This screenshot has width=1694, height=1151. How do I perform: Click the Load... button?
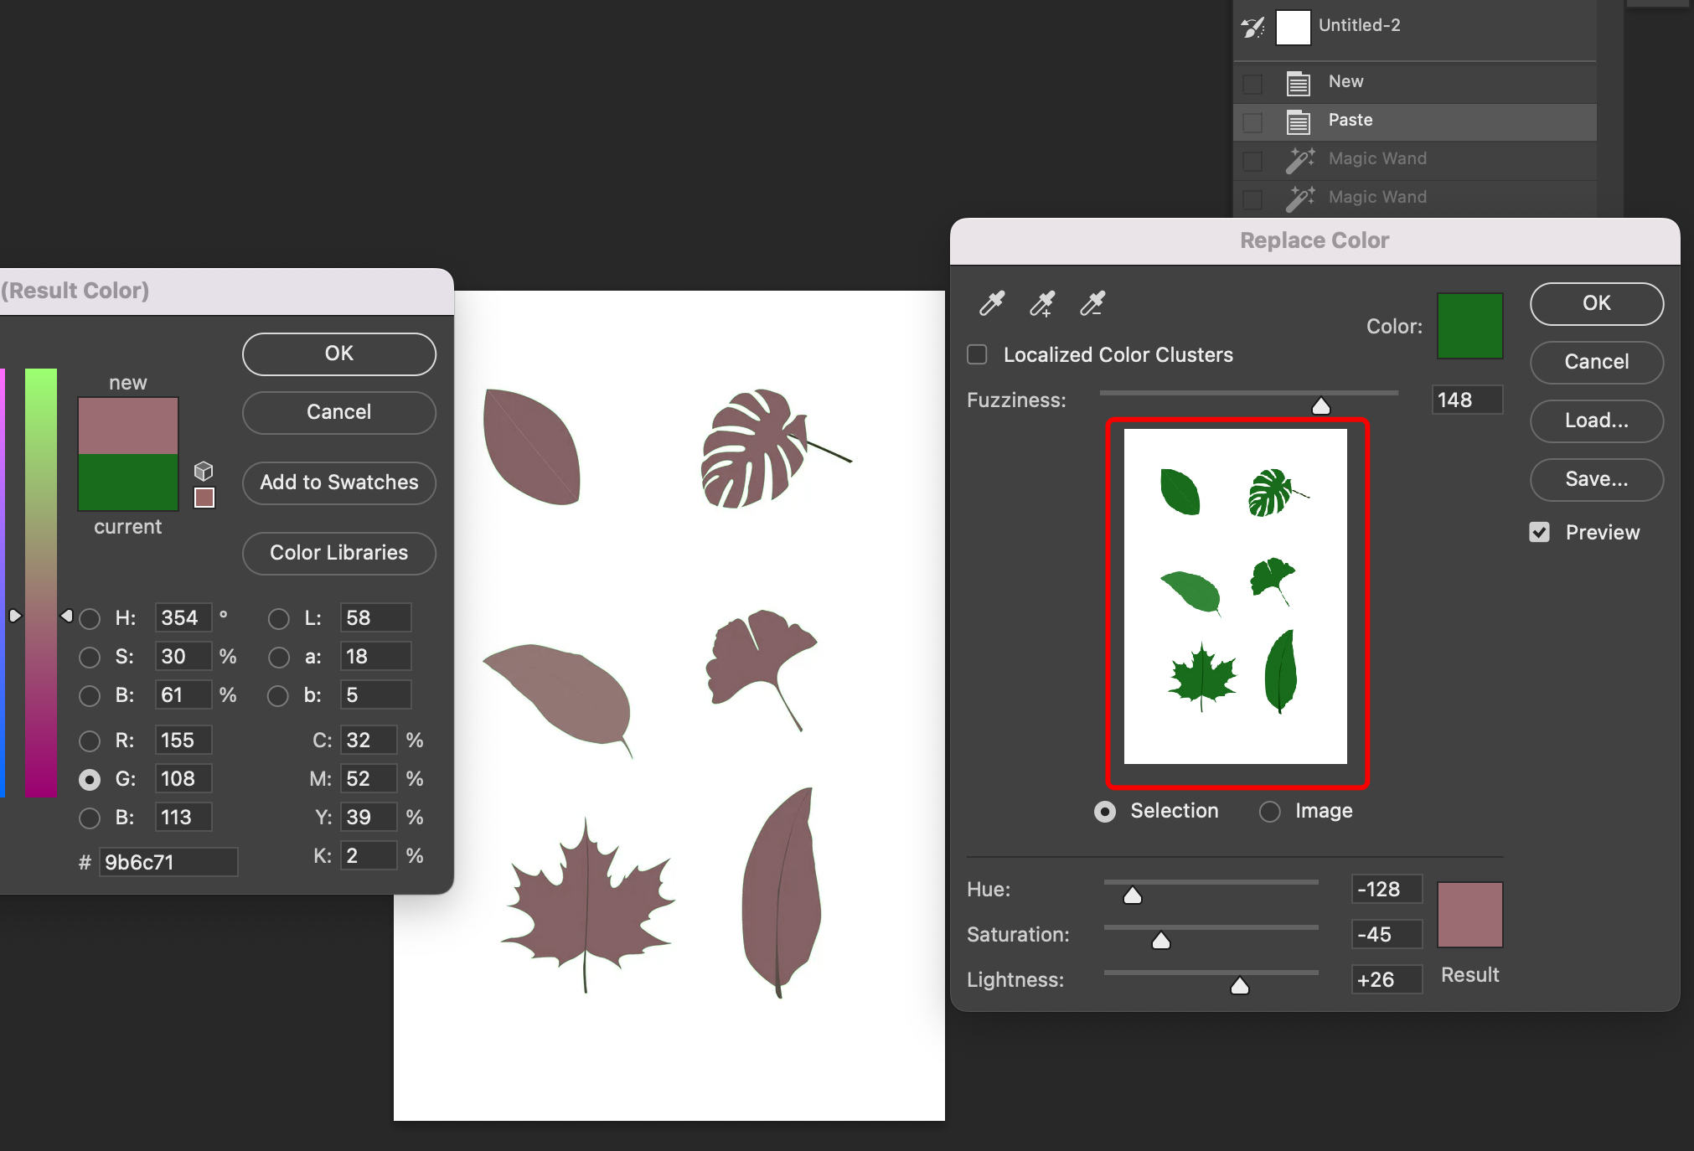tap(1596, 421)
